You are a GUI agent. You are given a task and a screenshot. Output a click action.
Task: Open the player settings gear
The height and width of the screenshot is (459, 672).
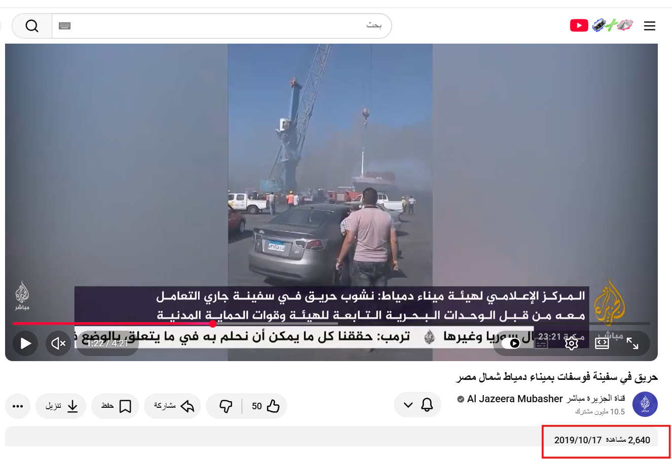tap(572, 343)
